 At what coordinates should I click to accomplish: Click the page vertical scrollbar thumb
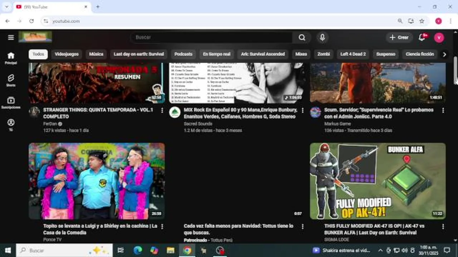pos(455,70)
